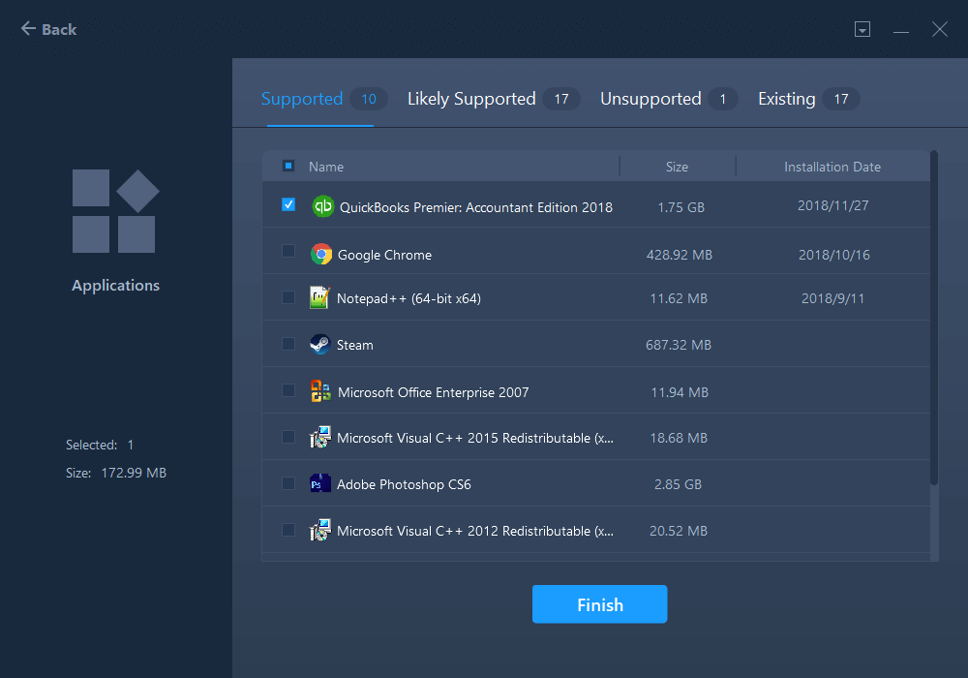The image size is (968, 678).
Task: Click the "Size: 172.99 MB" sidebar text
Action: (116, 473)
